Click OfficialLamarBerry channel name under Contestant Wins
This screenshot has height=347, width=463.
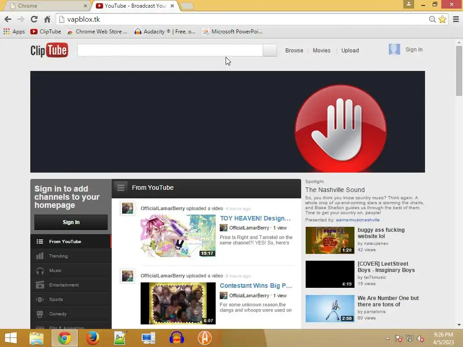249,295
